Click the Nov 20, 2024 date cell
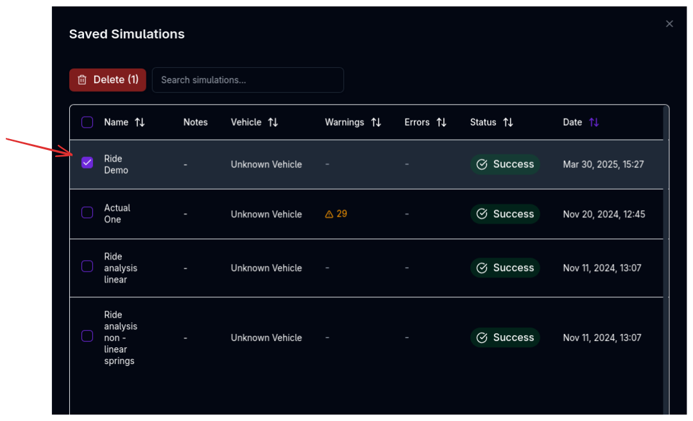 [604, 214]
